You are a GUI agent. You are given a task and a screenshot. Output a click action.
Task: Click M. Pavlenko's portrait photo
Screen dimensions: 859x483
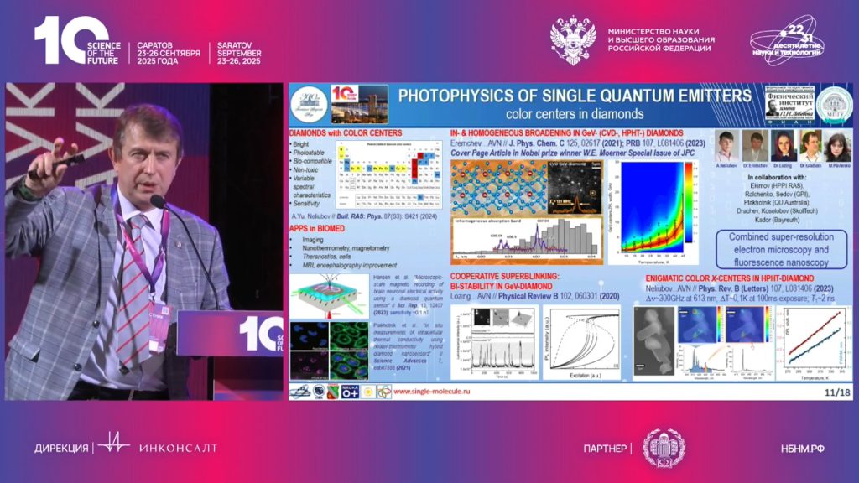[x=839, y=145]
